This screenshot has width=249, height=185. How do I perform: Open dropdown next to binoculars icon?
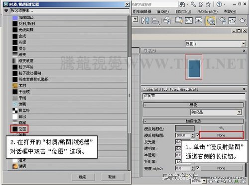(188, 4)
